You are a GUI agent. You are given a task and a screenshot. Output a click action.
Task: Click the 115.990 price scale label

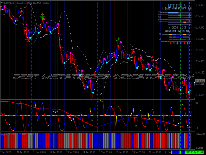[200, 5]
